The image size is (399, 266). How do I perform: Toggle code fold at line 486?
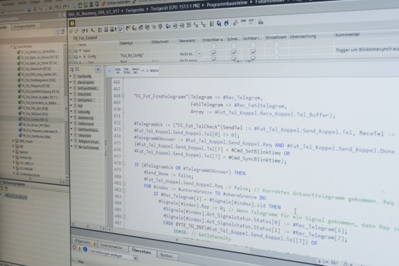pyautogui.click(x=124, y=217)
